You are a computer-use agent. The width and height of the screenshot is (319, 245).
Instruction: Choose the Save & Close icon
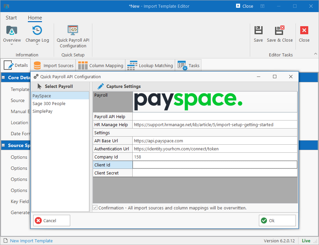[279, 30]
